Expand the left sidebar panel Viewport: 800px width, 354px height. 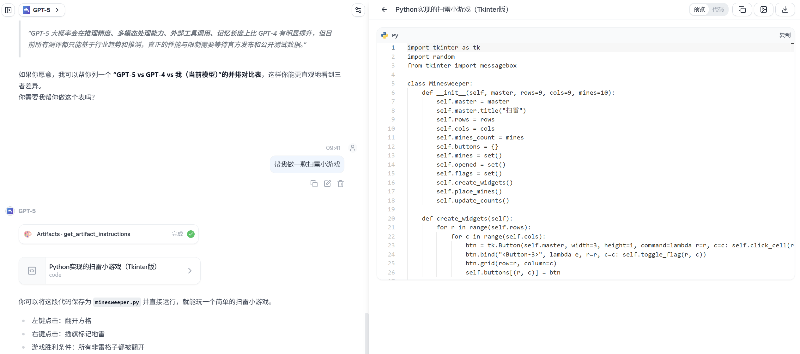[x=8, y=10]
